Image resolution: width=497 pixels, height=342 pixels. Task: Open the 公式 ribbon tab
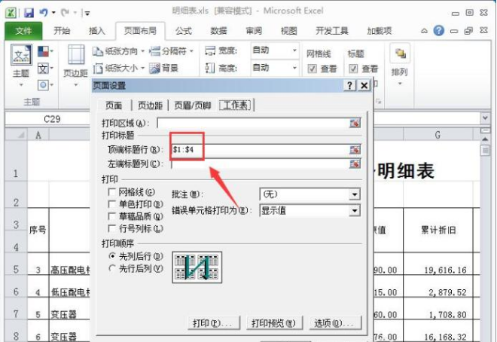184,31
